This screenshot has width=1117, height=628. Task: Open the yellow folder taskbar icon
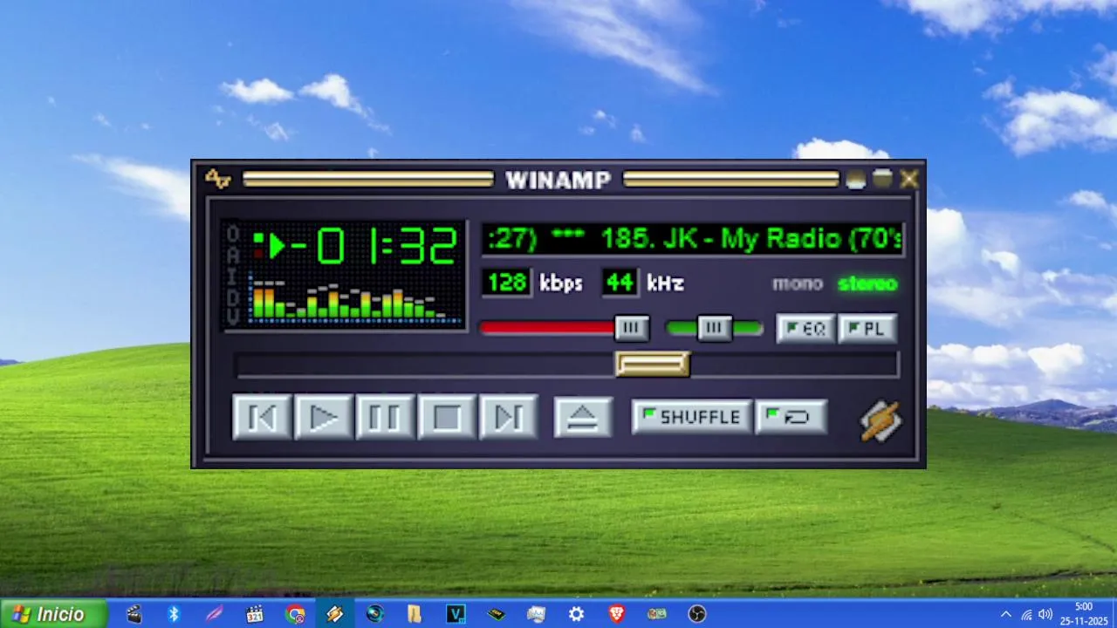415,614
